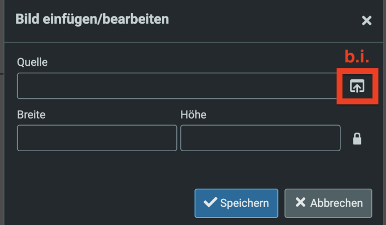The image size is (386, 225).
Task: Close the dialog with the top-right X
Action: (366, 21)
